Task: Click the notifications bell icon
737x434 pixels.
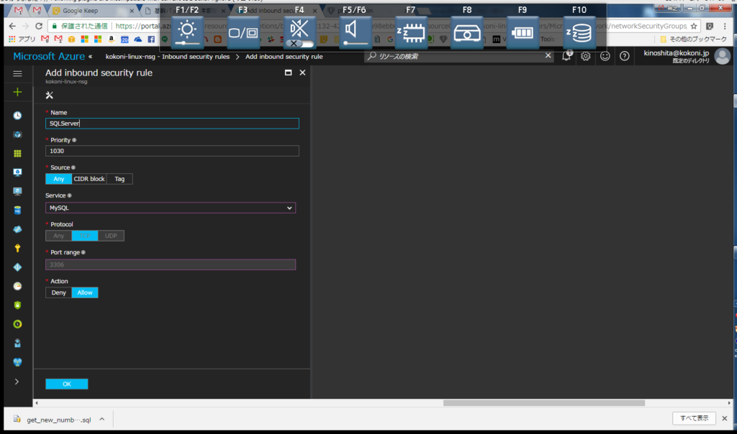Action: point(567,56)
